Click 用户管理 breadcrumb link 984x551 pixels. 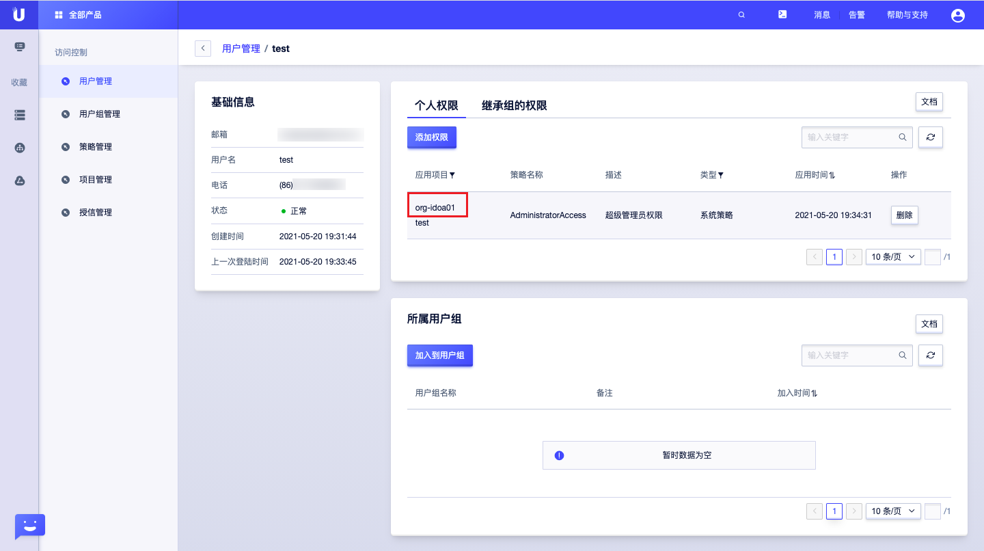pos(241,49)
